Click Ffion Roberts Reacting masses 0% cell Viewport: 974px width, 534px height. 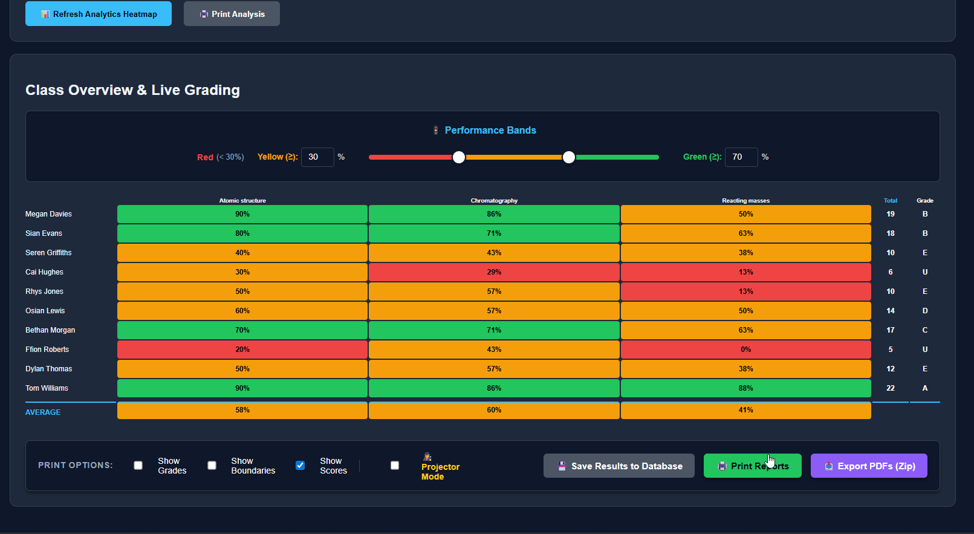point(745,350)
